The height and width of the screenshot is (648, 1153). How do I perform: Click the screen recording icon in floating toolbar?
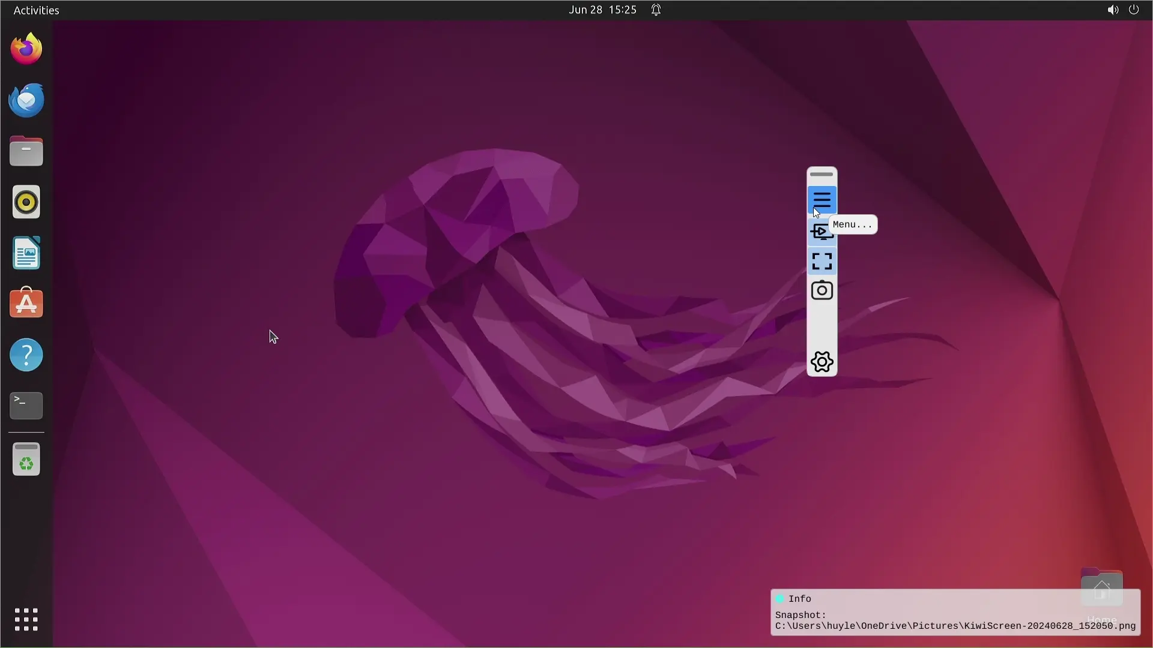click(820, 232)
